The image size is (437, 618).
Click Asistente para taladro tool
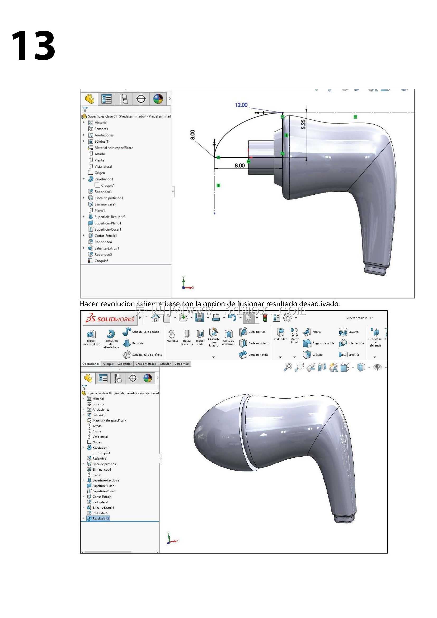[214, 337]
